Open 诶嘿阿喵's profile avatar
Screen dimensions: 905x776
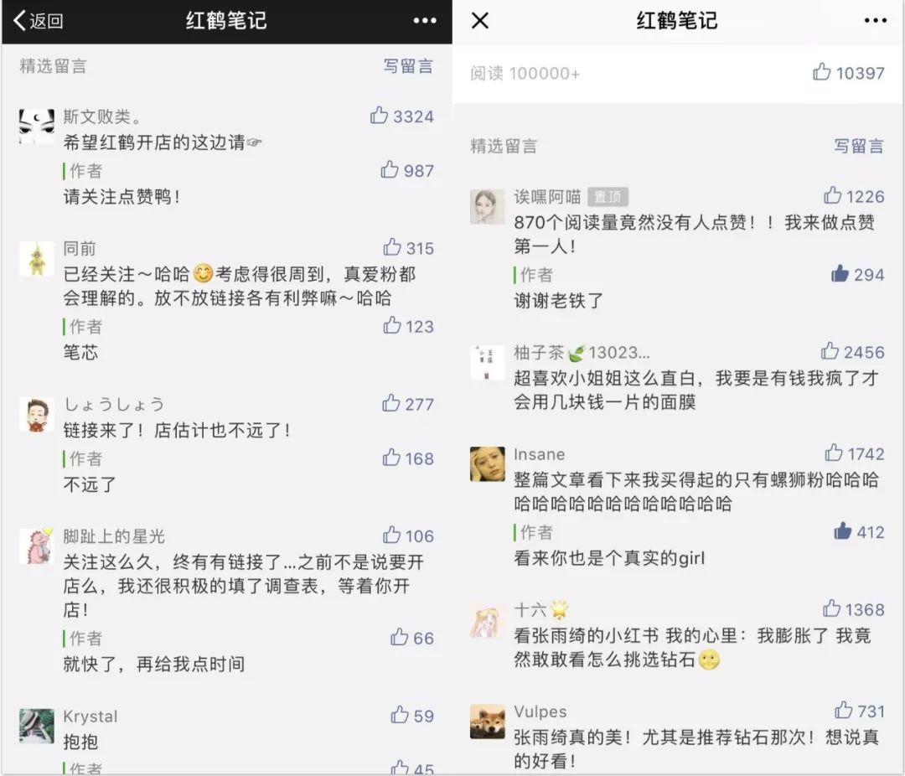(x=487, y=207)
